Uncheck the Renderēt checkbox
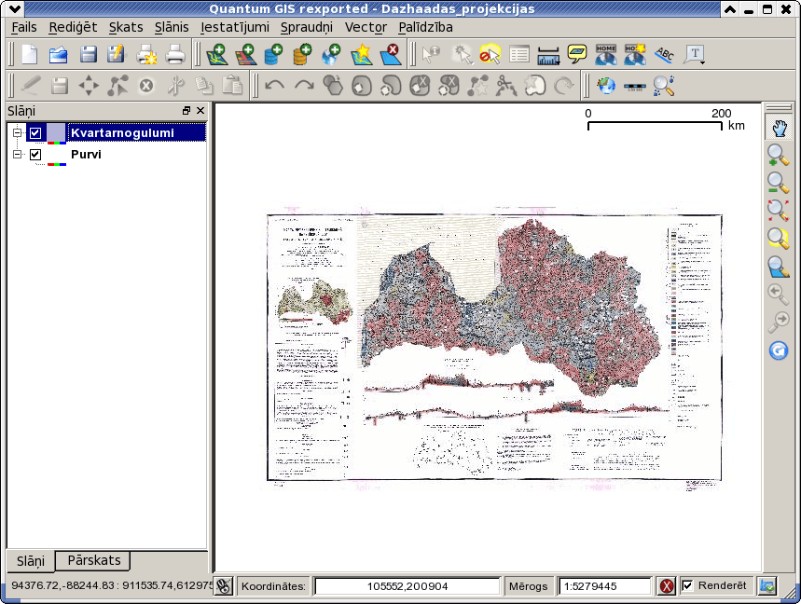801x604 pixels. [x=687, y=585]
